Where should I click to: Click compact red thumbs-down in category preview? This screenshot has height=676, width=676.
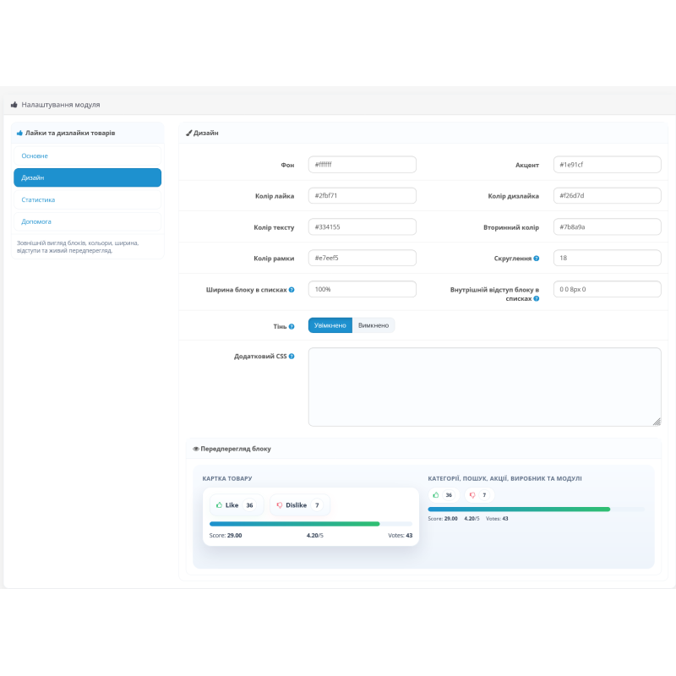472,495
